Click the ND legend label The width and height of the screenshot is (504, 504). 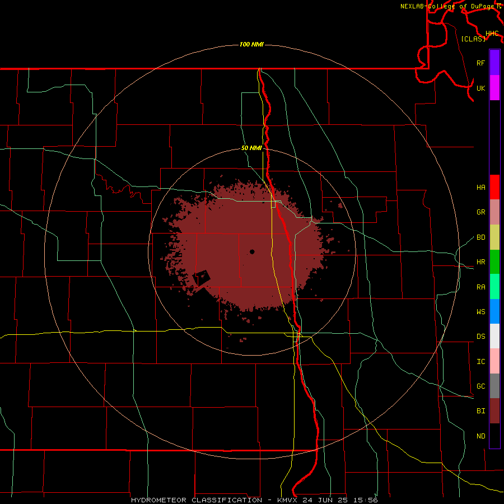[480, 436]
